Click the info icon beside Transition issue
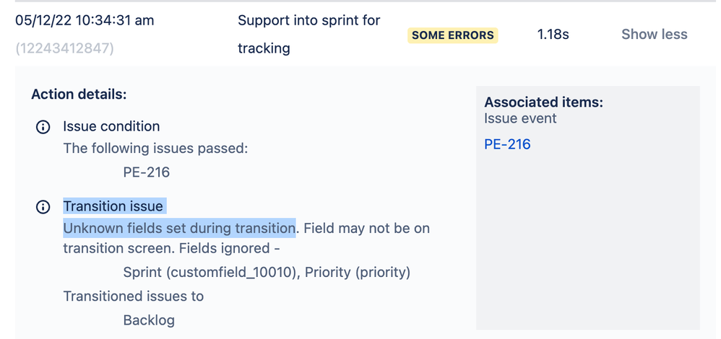The height and width of the screenshot is (339, 721). (x=43, y=207)
